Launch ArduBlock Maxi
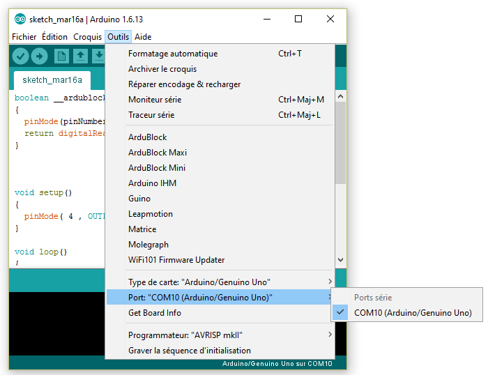 (x=220, y=153)
